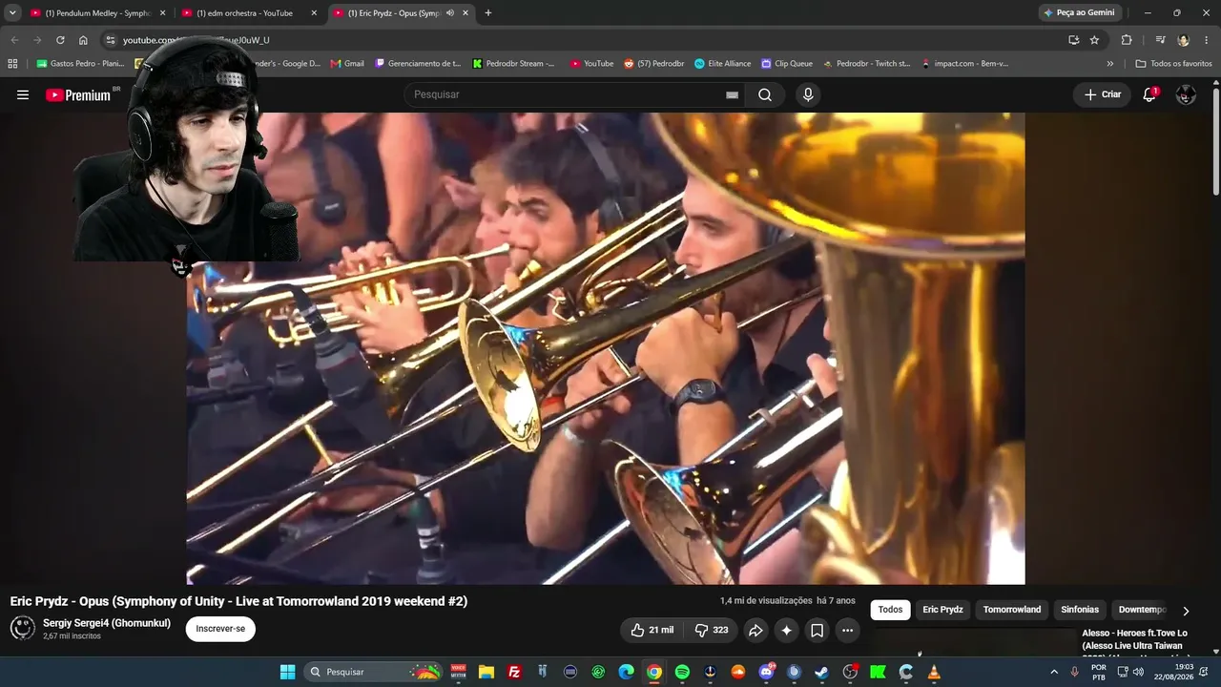Open YouTube notifications bell
Screen dimensions: 1221x687
coord(1149,94)
